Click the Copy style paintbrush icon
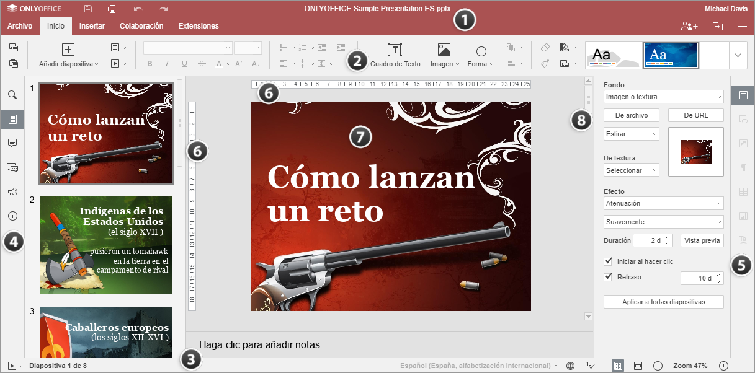This screenshot has width=755, height=373. pyautogui.click(x=545, y=63)
